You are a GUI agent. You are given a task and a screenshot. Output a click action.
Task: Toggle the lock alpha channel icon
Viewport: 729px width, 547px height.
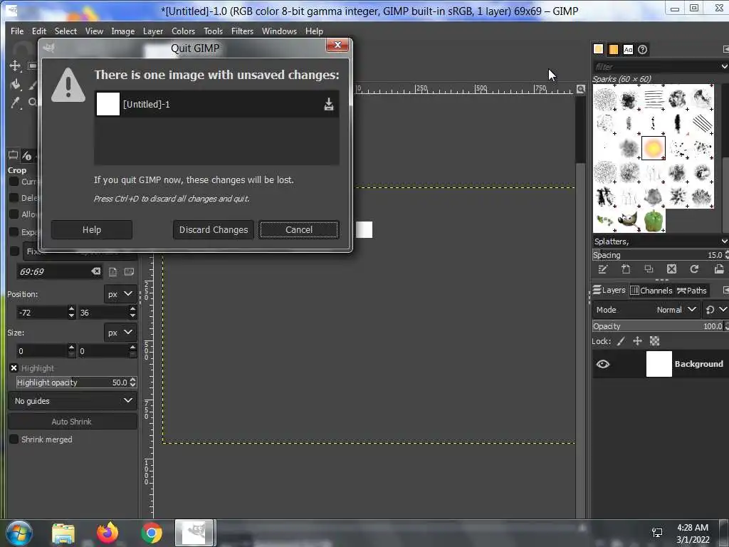pos(655,341)
